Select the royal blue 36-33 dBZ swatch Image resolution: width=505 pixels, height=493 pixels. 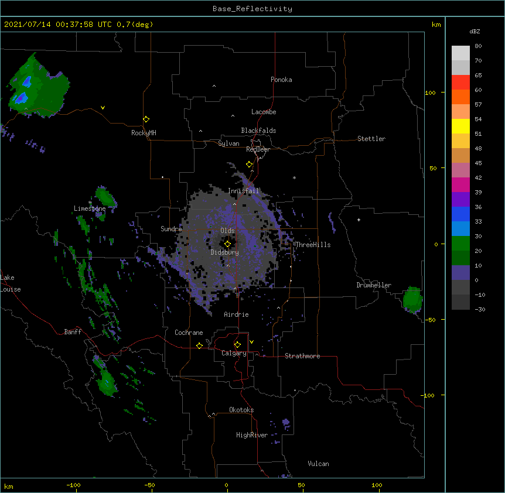pyautogui.click(x=460, y=214)
